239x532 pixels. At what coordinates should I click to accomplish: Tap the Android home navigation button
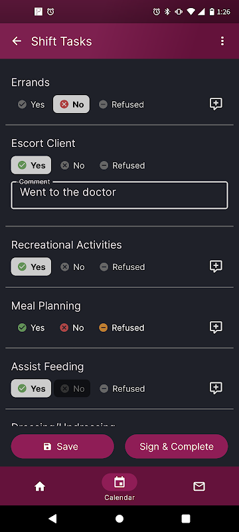click(119, 519)
